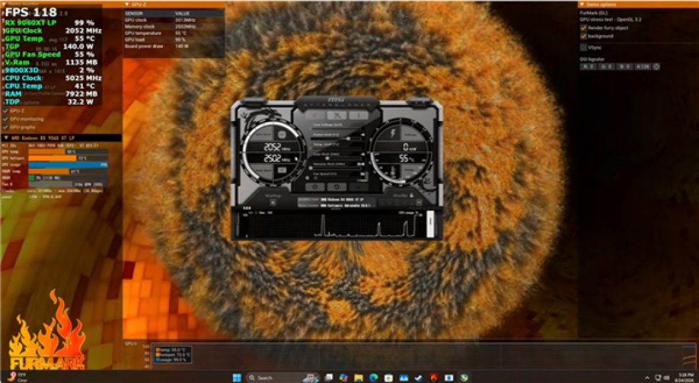Uncheck the GPU graphs checkbox
699x383 pixels.
coord(5,127)
